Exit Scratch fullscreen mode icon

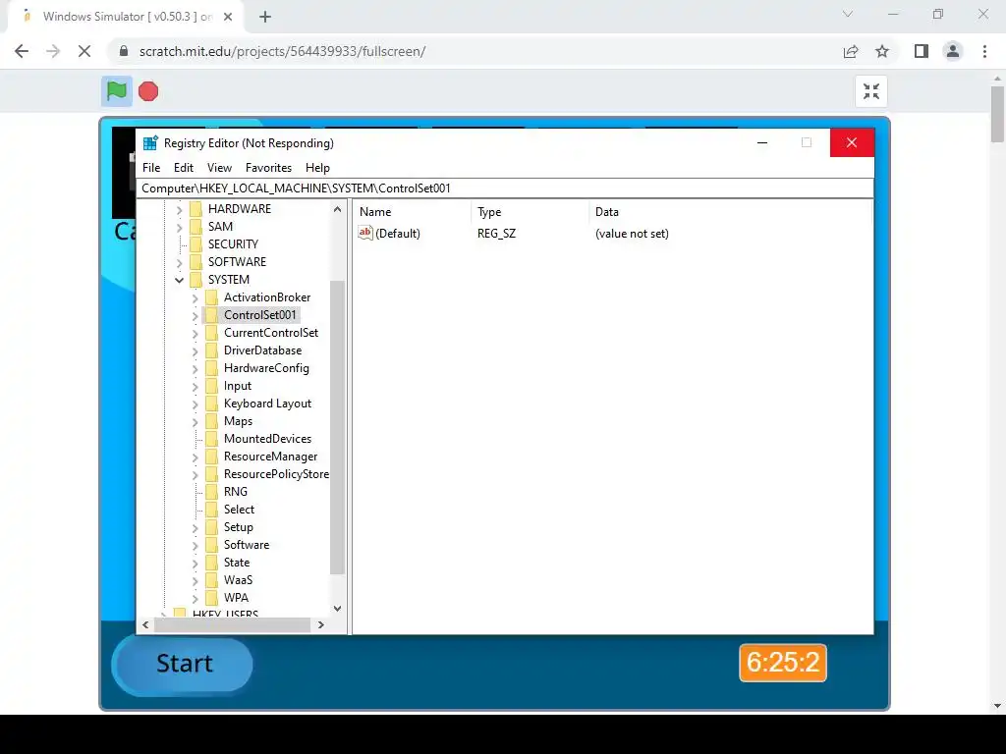click(871, 91)
